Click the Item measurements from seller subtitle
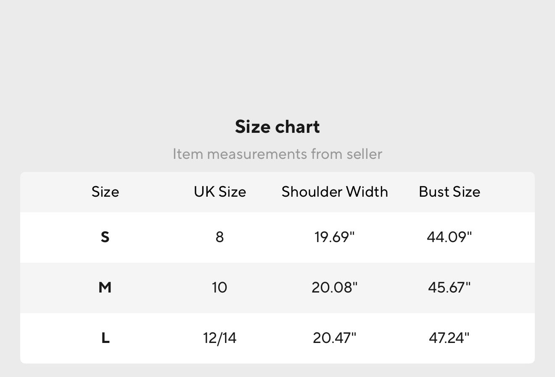Viewport: 555px width, 377px height. coord(277,154)
